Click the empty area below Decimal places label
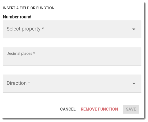 [x=72, y=60]
